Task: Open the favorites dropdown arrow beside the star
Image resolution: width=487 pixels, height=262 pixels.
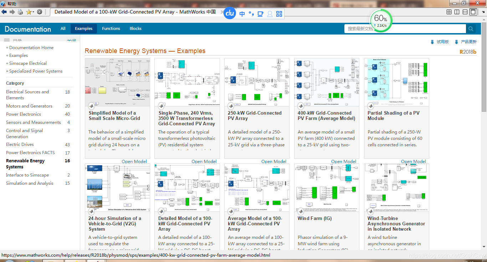Action: tap(33, 12)
